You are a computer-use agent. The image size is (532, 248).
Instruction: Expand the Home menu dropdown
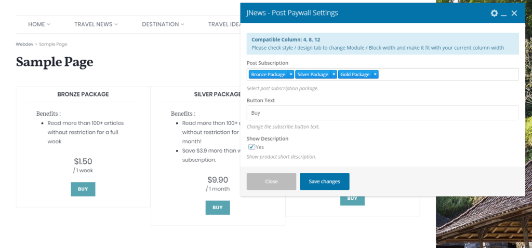click(39, 24)
